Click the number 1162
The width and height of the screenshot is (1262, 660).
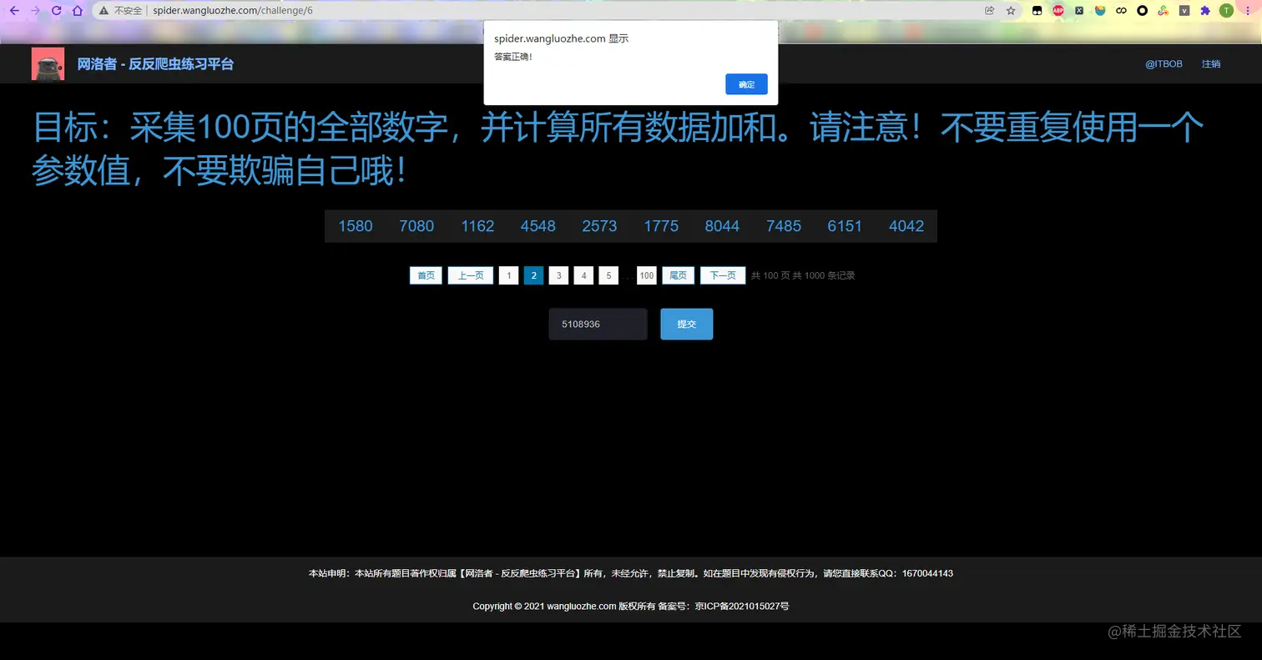[477, 226]
